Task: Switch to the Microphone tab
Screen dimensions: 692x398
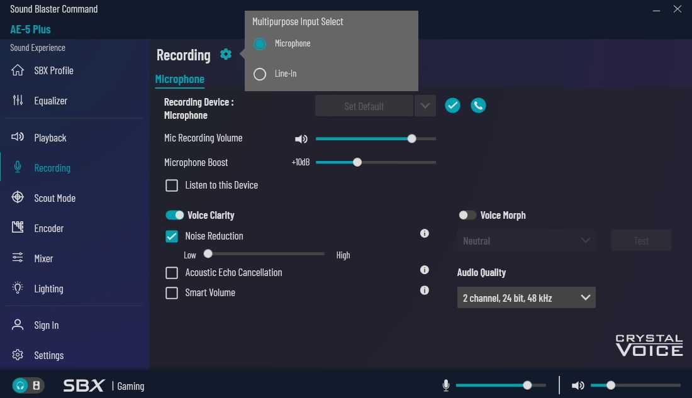Action: 180,79
